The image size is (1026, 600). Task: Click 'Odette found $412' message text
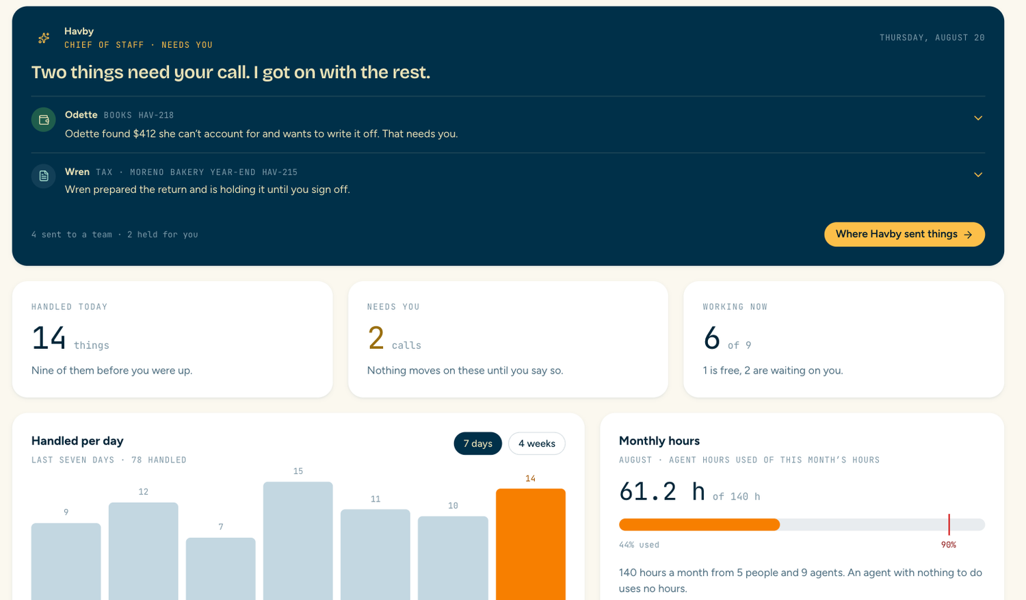[261, 133]
